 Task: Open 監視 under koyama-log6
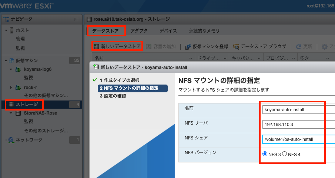(x=29, y=78)
